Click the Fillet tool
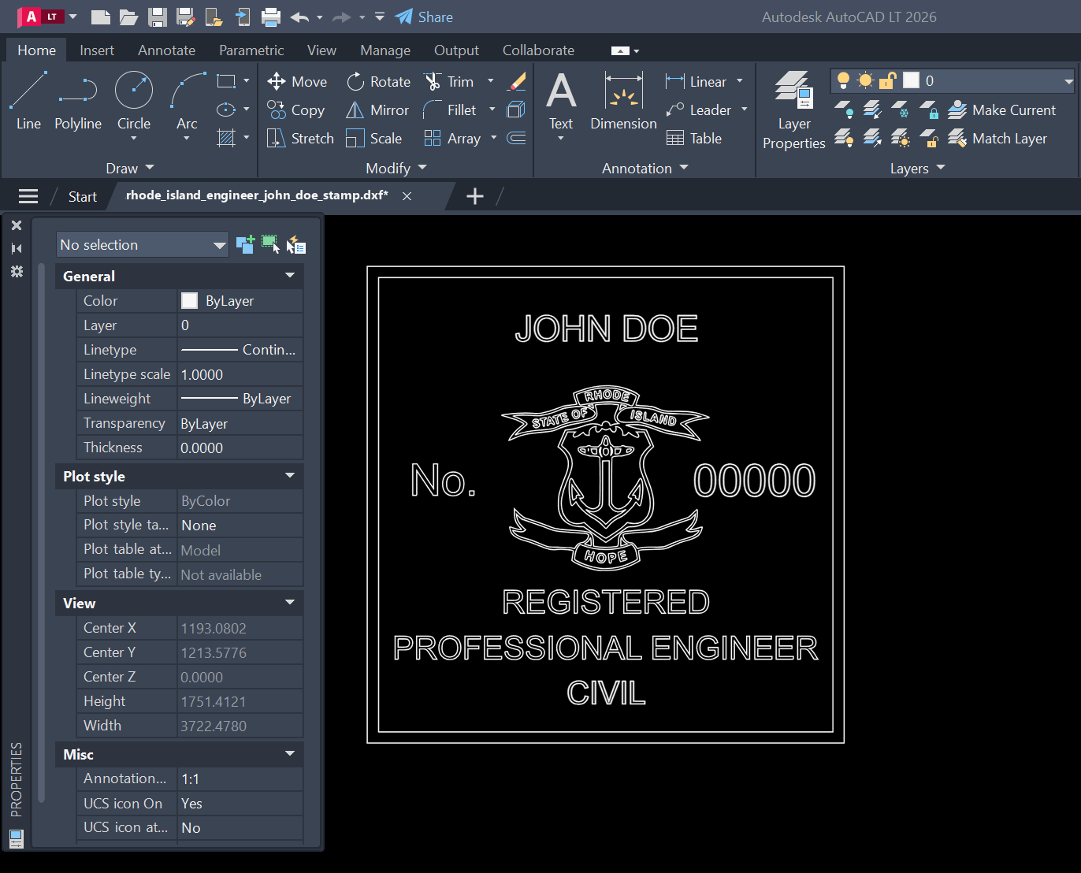The height and width of the screenshot is (873, 1081). point(450,110)
